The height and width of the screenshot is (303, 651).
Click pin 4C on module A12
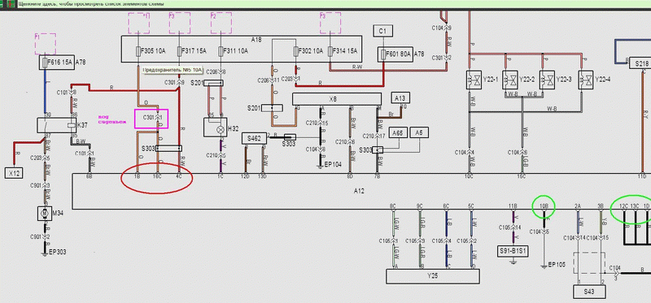[179, 176]
